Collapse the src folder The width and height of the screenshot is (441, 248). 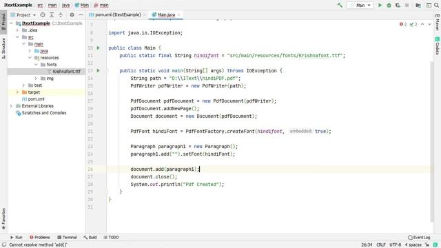tap(17, 37)
